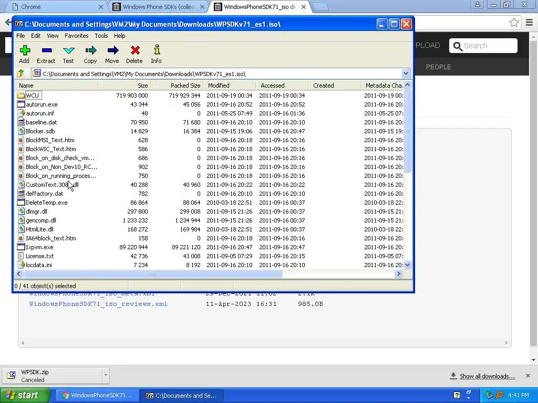Viewport: 538px width, 403px height.
Task: Select the License.txt file icon
Action: pyautogui.click(x=21, y=256)
